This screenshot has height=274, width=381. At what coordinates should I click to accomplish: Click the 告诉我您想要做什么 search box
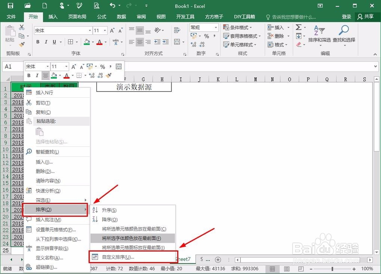point(291,17)
